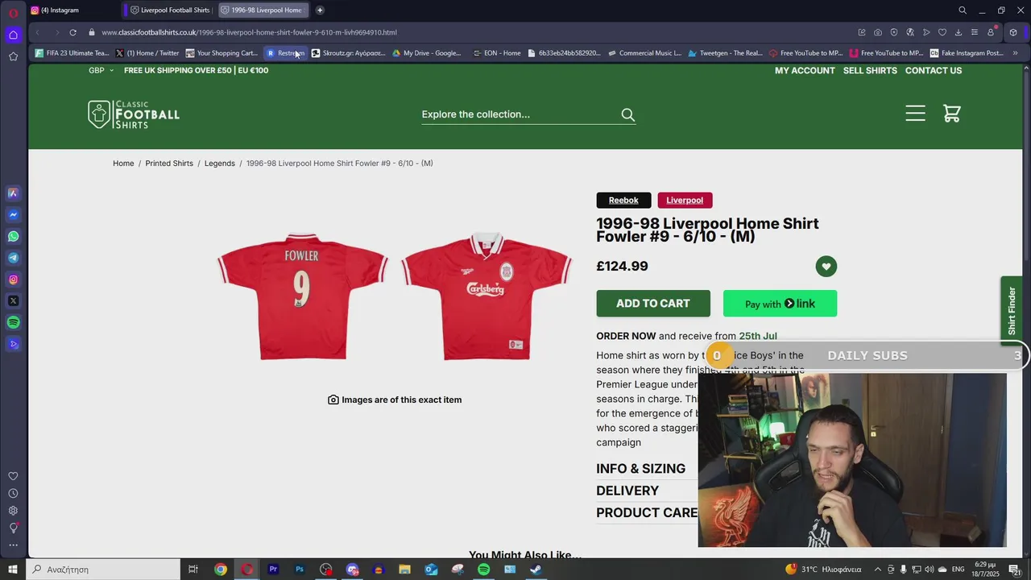Click the Liverpool team tag
Viewport: 1031px width, 580px height.
pos(685,200)
